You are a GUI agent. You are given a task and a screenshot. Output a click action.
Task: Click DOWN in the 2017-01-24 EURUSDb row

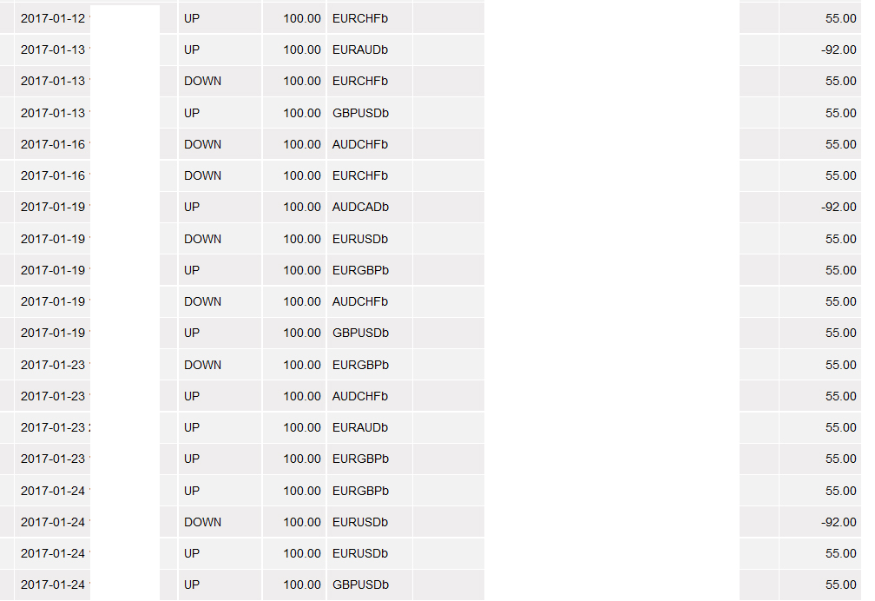tap(202, 522)
